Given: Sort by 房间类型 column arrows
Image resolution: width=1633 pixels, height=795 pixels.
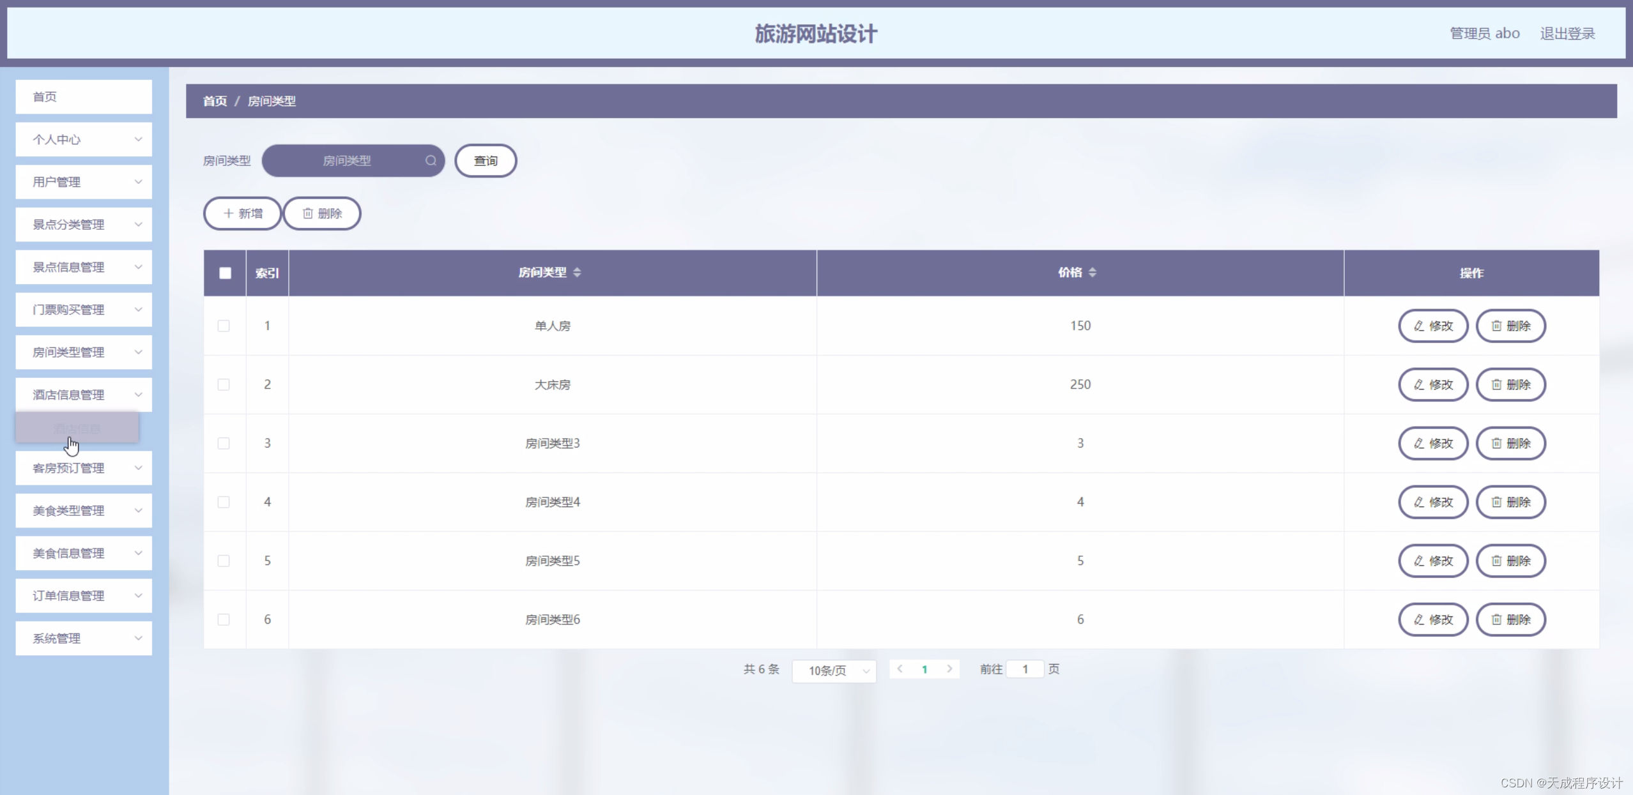Looking at the screenshot, I should 577,273.
